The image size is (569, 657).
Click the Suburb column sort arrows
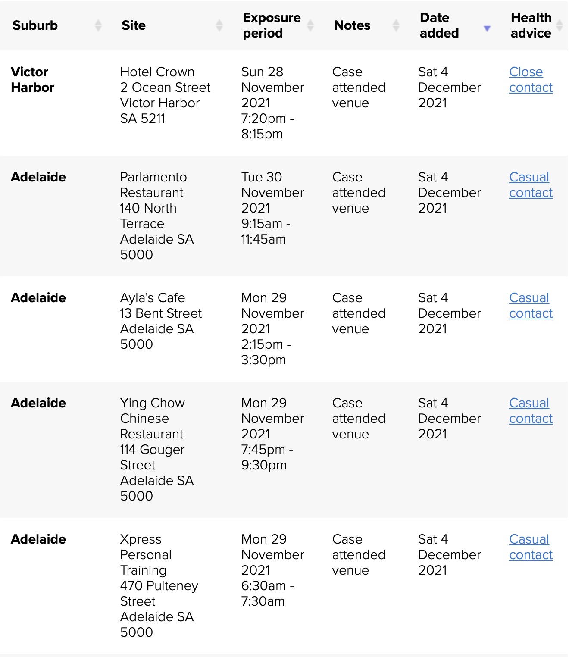(98, 25)
